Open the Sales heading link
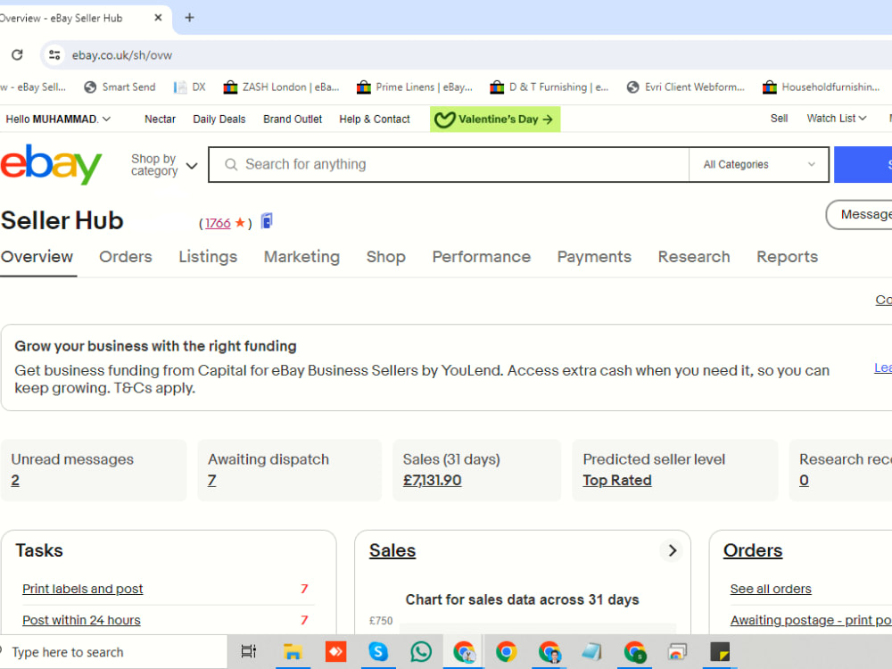This screenshot has height=669, width=892. 392,550
